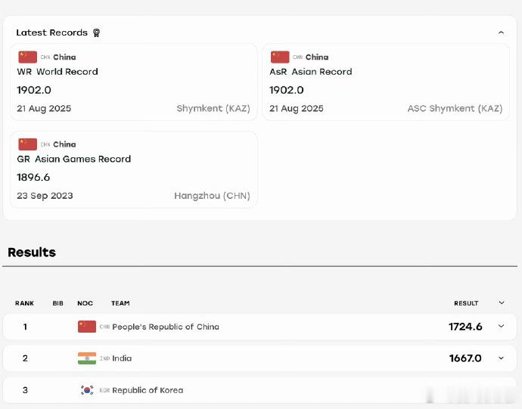Click People's Republic of China team name

pos(166,327)
